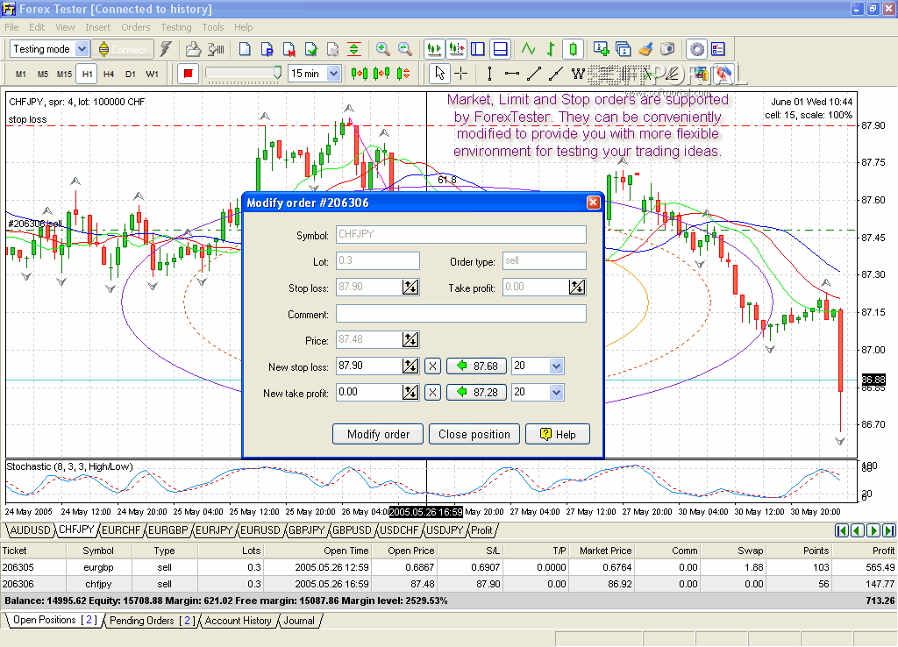
Task: Click the Modify order button
Action: point(378,434)
